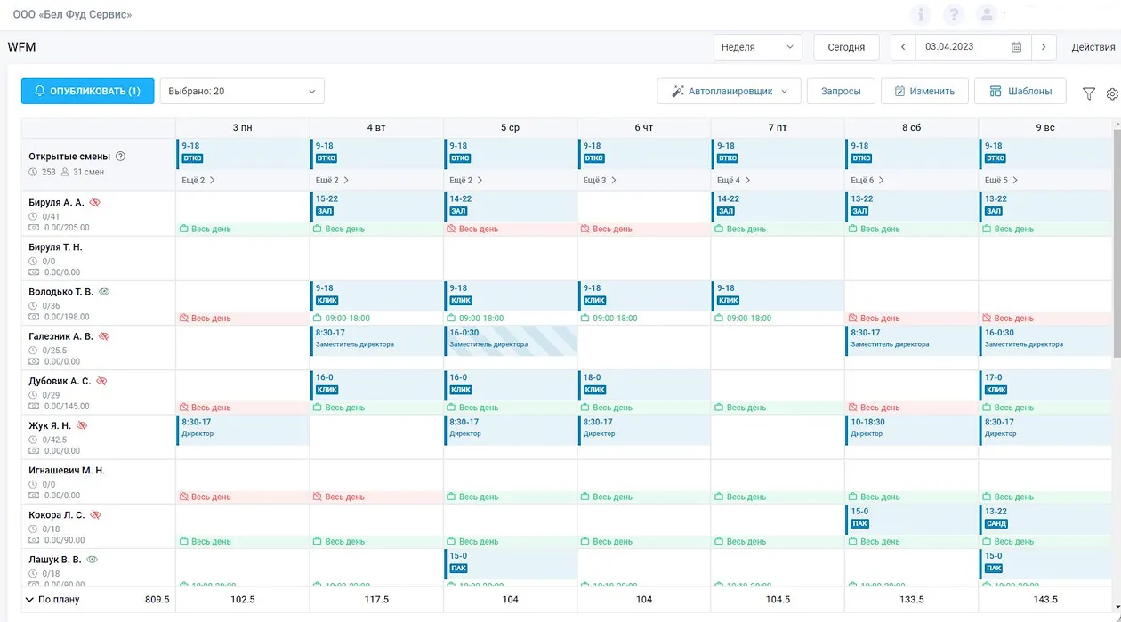Screen dimensions: 1121x622
Task: Go to previous week arrow
Action: 903,47
